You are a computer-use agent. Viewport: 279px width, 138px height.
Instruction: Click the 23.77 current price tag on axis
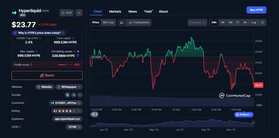[258, 85]
